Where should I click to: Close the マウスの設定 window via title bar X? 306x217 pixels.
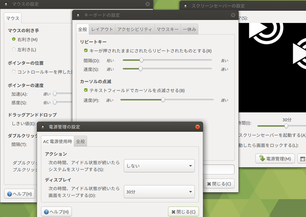tap(147, 4)
